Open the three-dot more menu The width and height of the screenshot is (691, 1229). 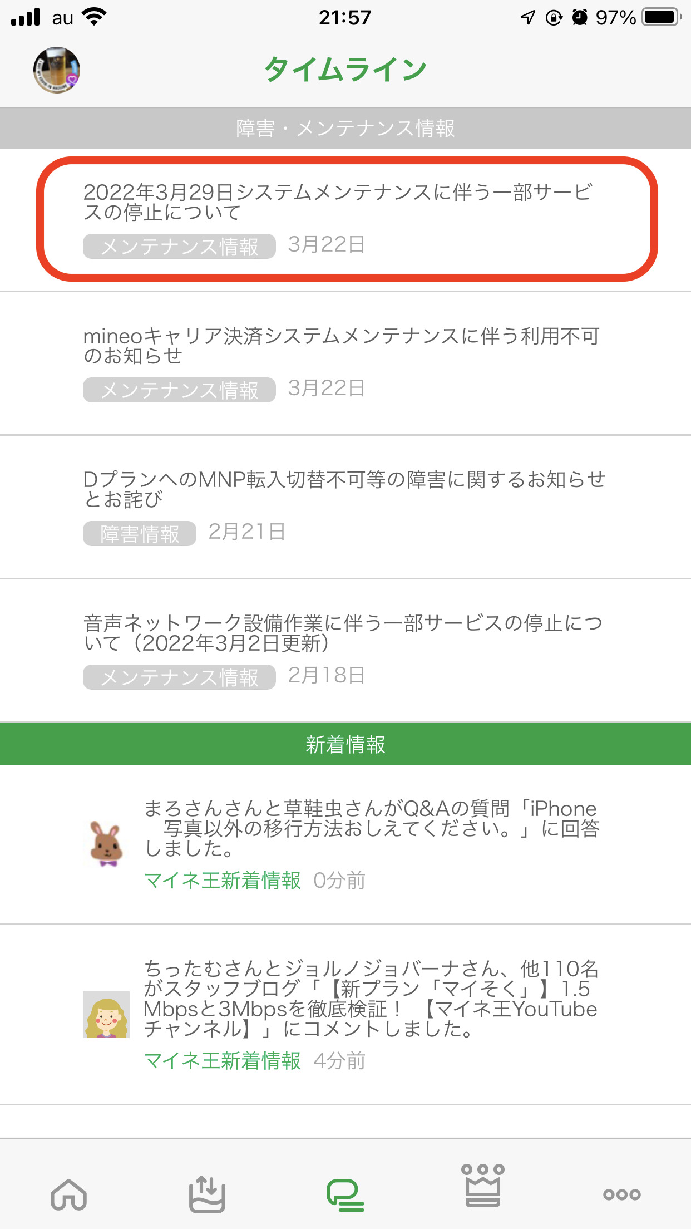click(621, 1194)
